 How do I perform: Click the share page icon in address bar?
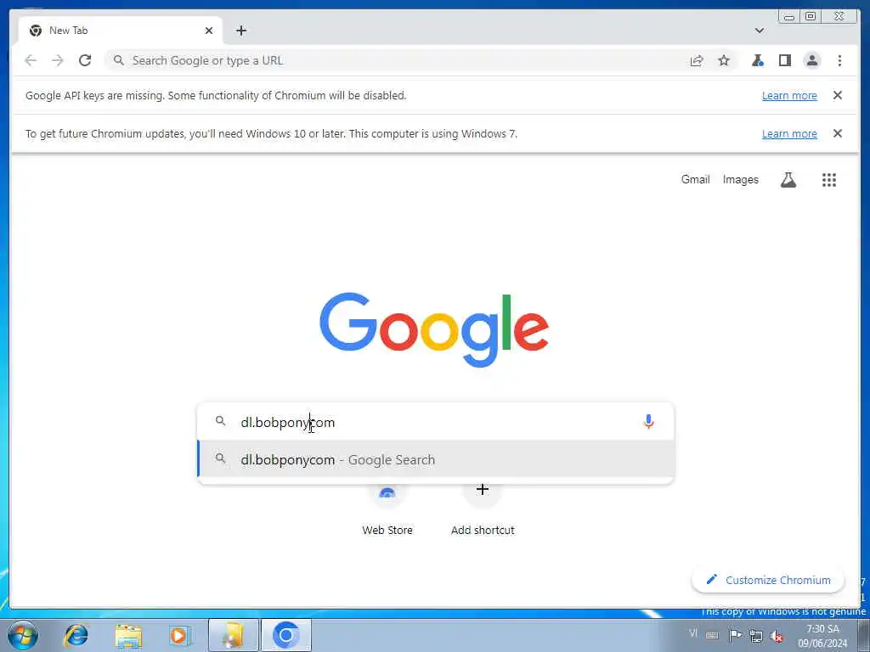click(697, 60)
